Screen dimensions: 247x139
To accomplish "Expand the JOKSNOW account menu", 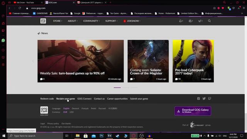I will pos(132,21).
